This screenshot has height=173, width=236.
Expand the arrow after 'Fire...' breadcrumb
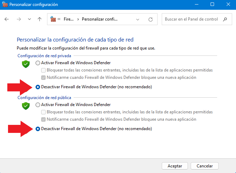pos(78,19)
